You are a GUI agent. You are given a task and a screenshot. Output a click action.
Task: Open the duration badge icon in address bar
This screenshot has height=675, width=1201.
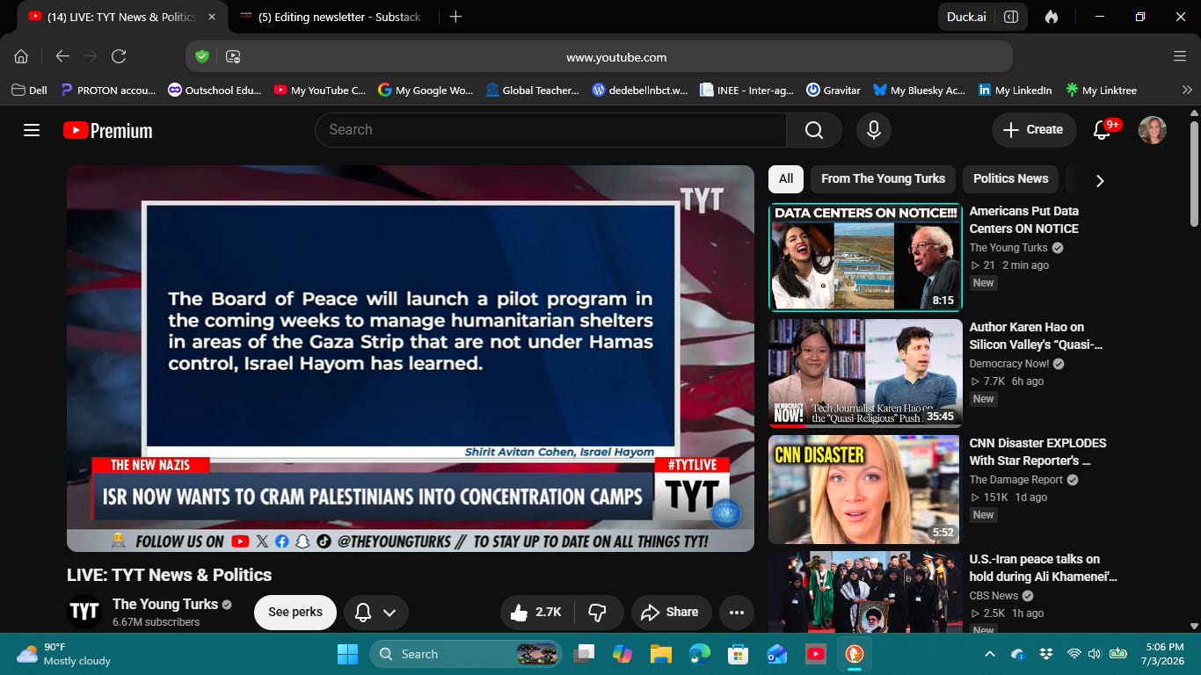(233, 56)
